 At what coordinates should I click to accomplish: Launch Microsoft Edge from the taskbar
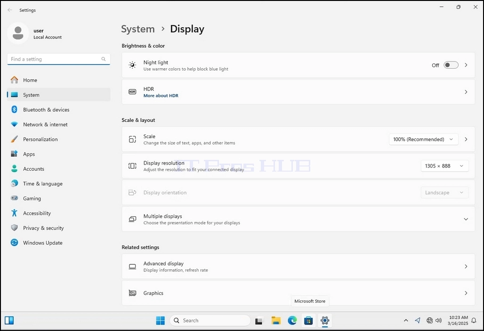pyautogui.click(x=292, y=321)
